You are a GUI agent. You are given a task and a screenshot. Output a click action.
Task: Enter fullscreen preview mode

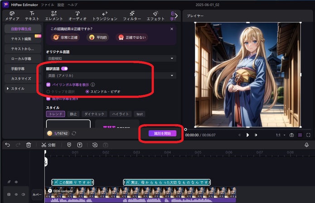308,135
